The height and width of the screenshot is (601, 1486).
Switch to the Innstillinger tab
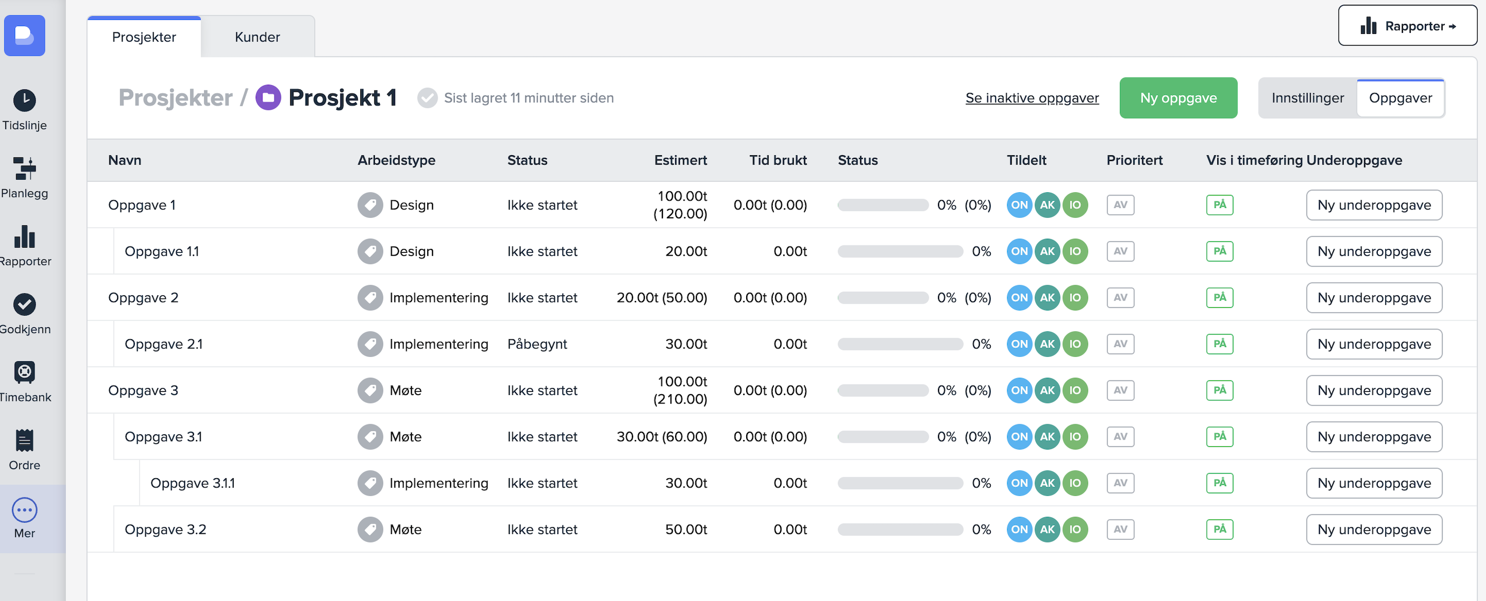1307,98
